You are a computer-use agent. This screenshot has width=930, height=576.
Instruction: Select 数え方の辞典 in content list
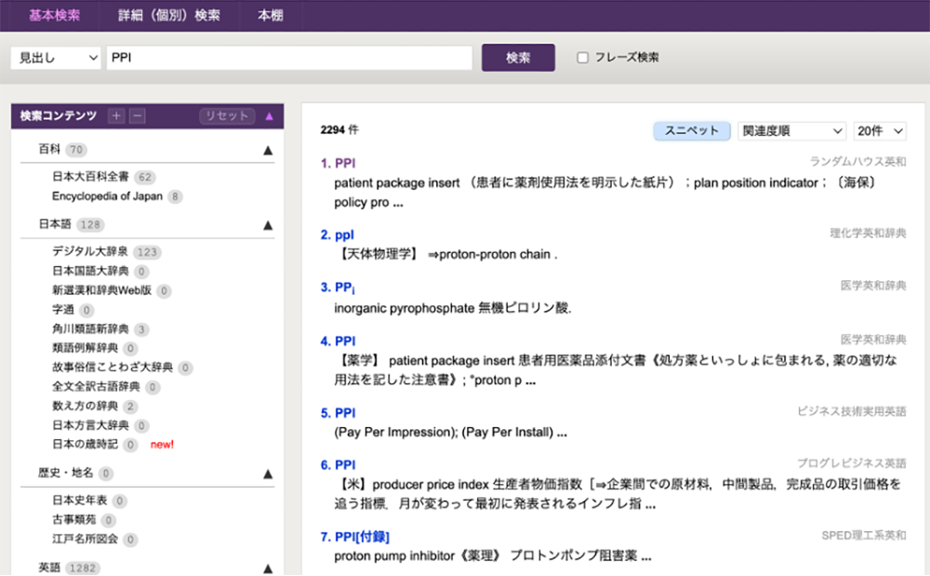coord(85,406)
